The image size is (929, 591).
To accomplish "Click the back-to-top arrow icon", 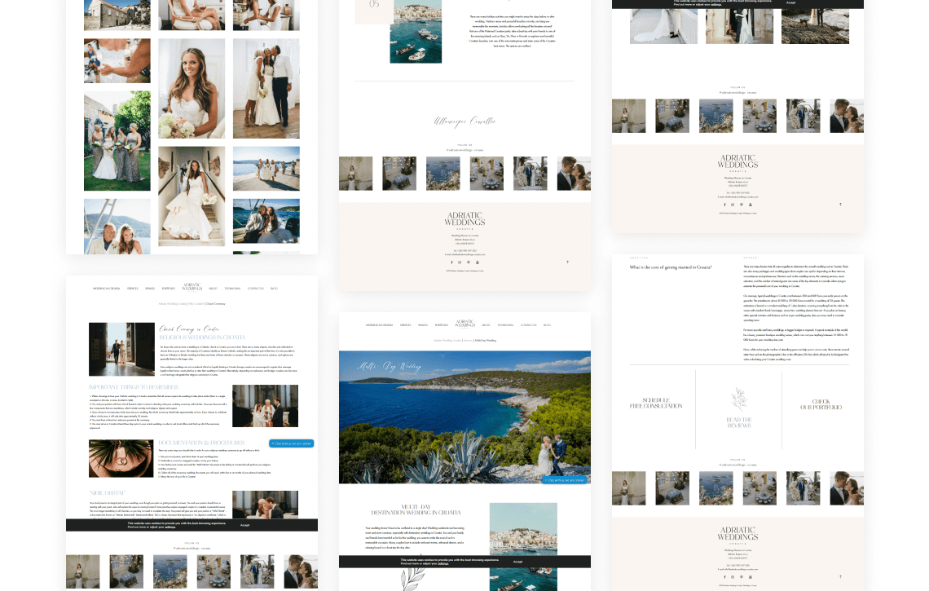I will click(568, 262).
